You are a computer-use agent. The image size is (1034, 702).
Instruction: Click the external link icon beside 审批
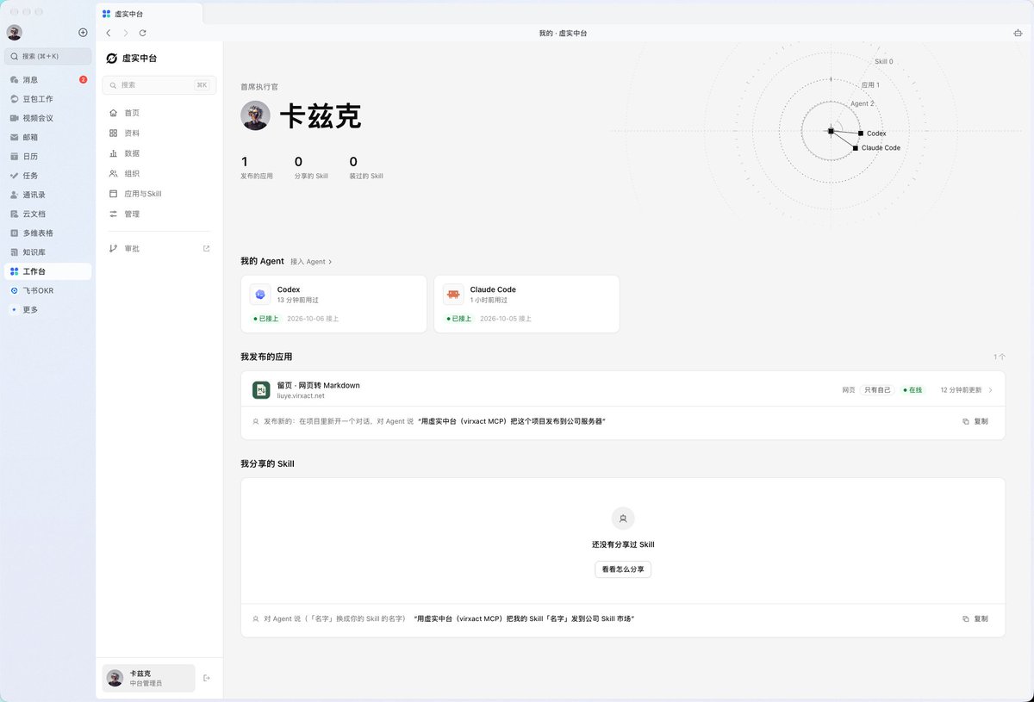pos(206,248)
